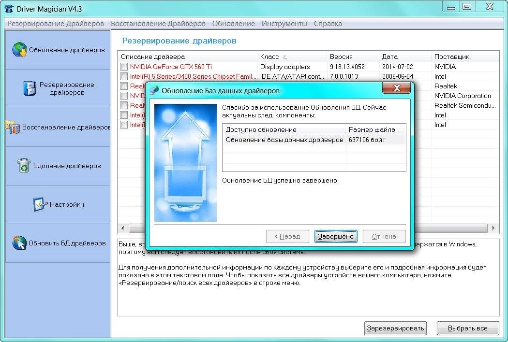Click the Driver Magician title bar icon
This screenshot has height=342, width=508.
point(9,9)
